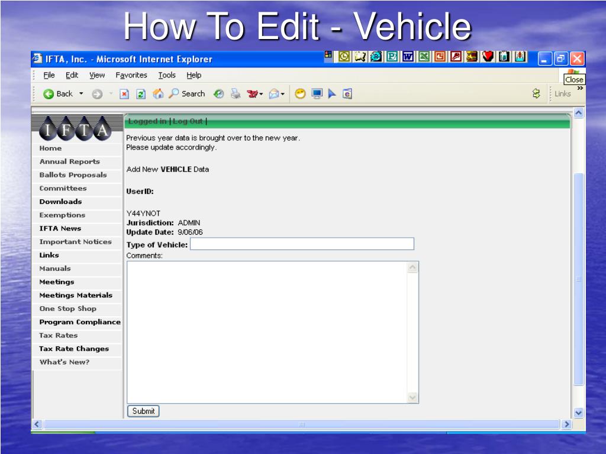The width and height of the screenshot is (606, 454).
Task: Open the Links sidebar item
Action: tap(49, 255)
